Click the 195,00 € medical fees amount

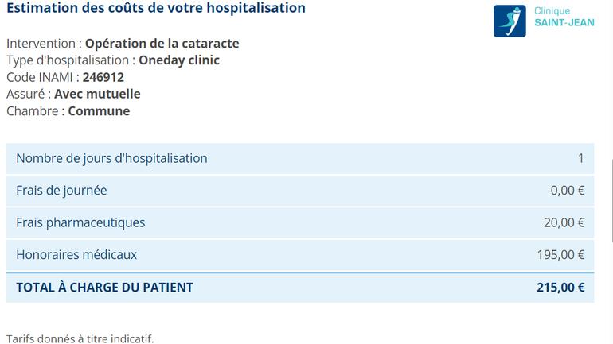pyautogui.click(x=560, y=255)
